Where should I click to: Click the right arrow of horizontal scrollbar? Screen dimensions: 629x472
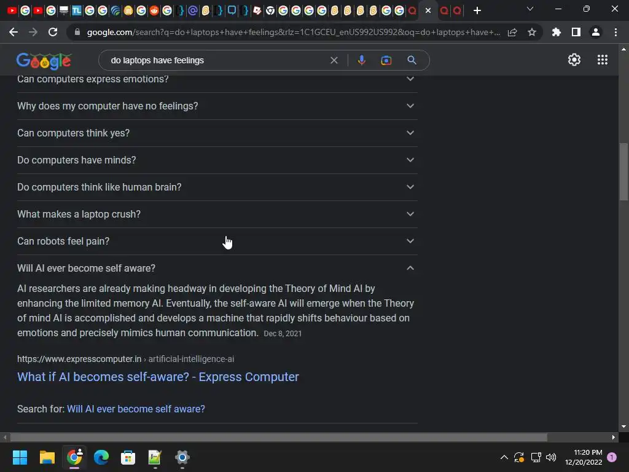(x=614, y=437)
